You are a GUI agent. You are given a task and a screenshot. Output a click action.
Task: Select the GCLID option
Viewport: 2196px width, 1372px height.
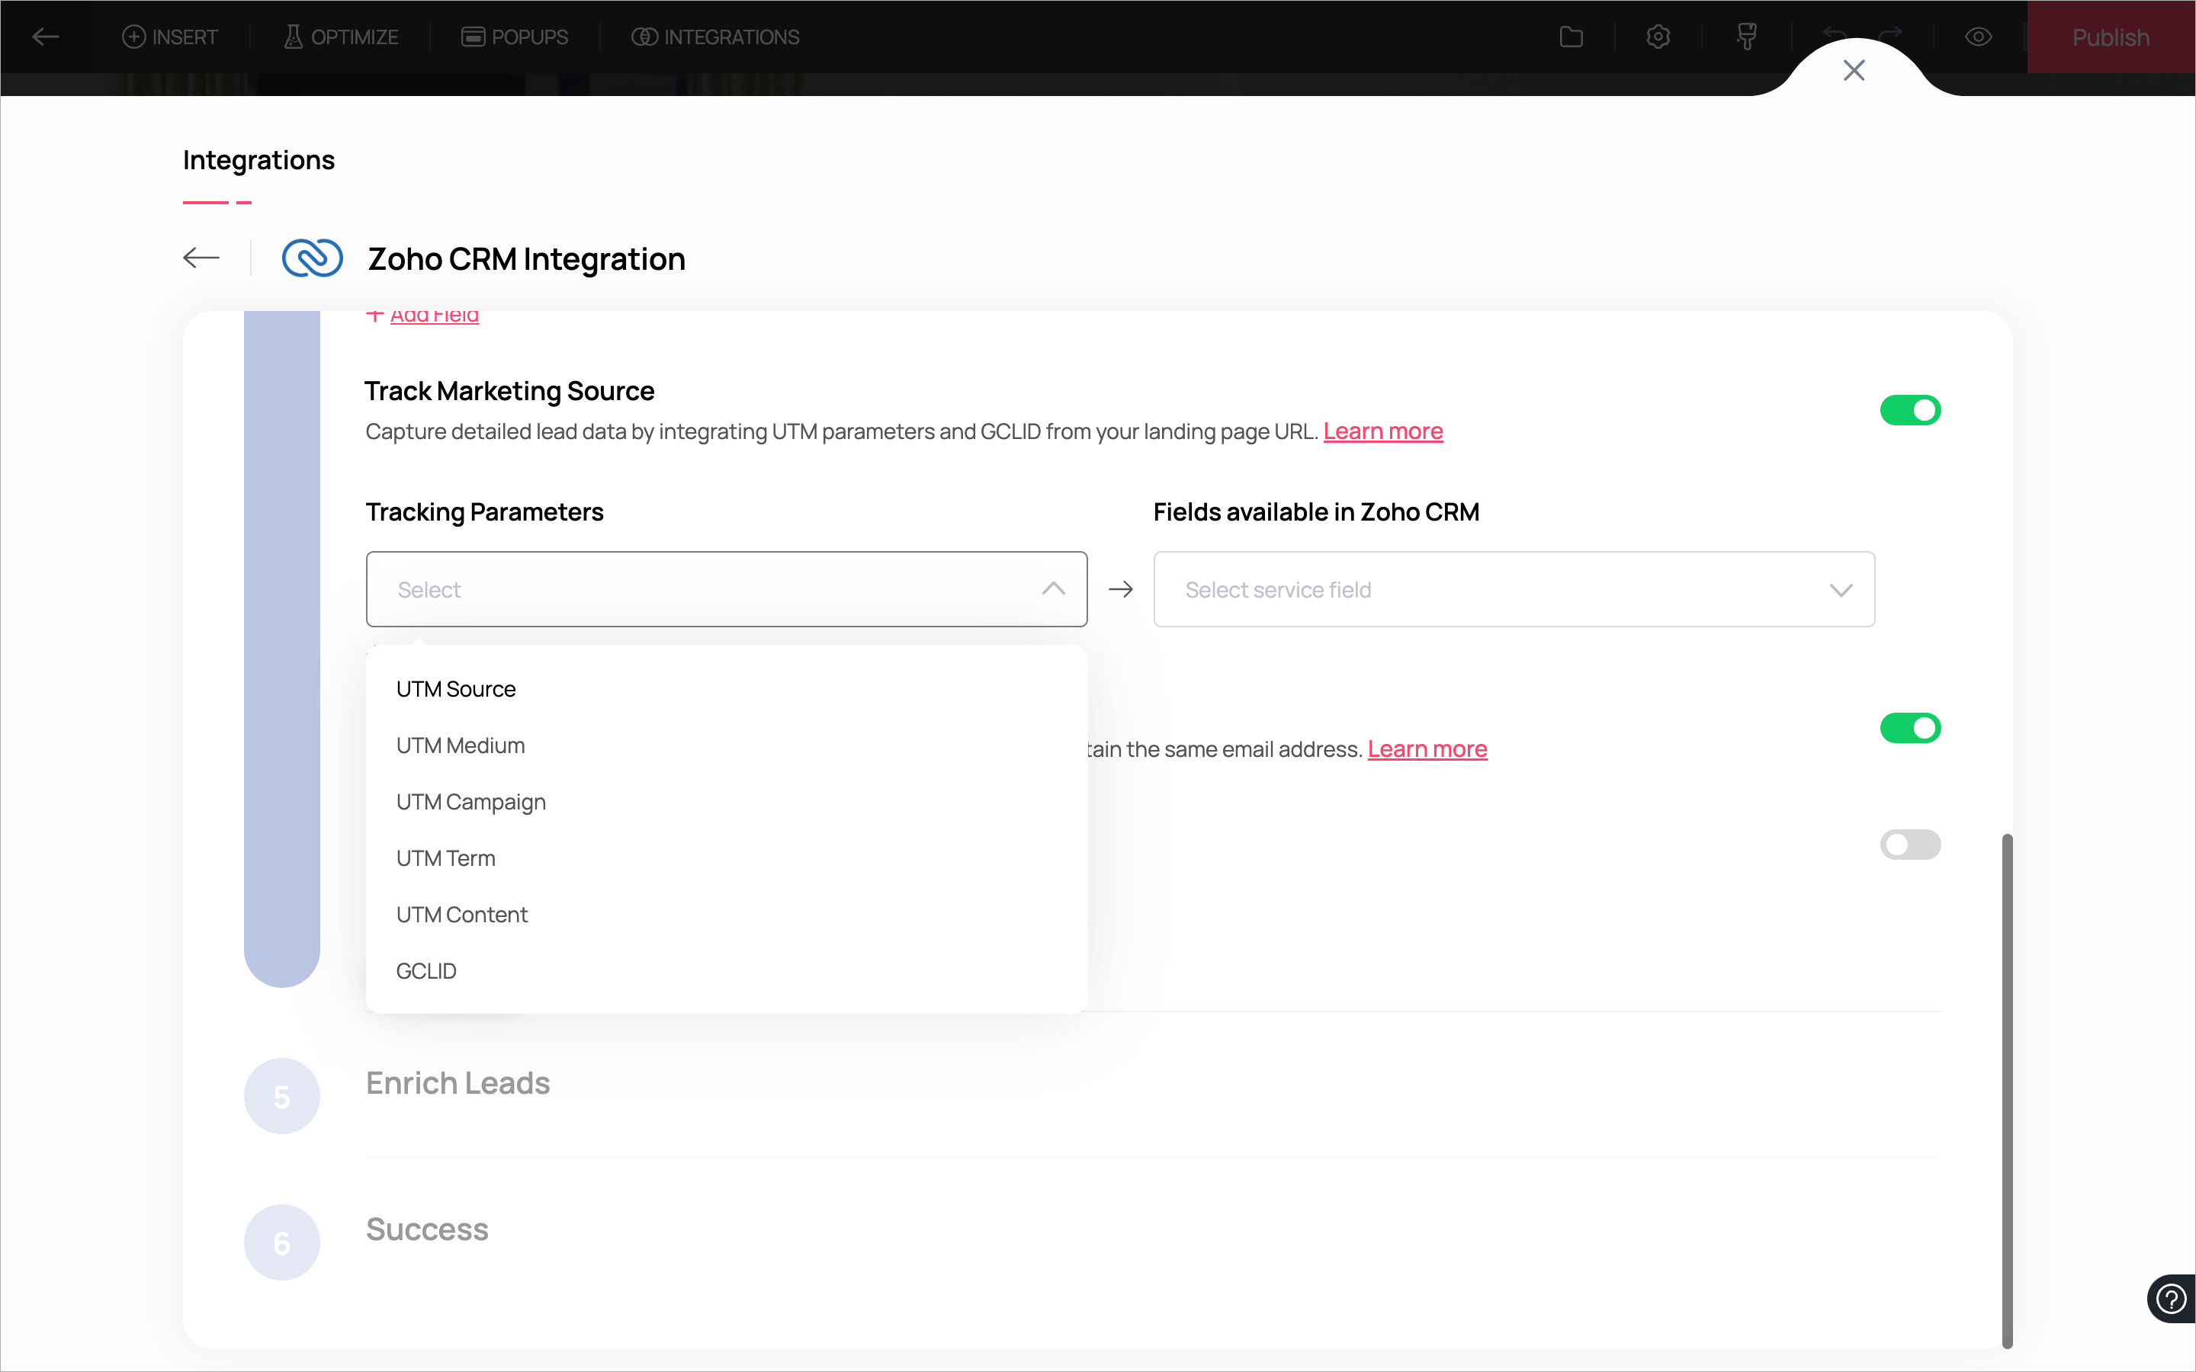tap(426, 971)
